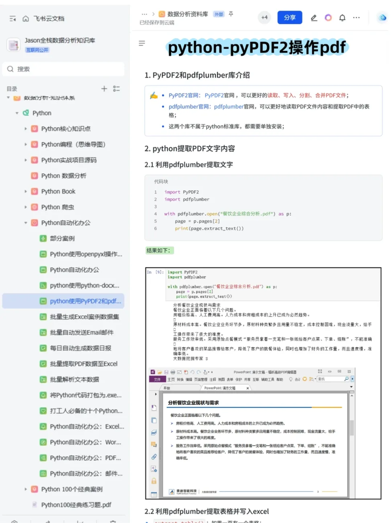Click 已经保存到云端 save status text
Viewport: 392px width, 523px height.
point(157,23)
